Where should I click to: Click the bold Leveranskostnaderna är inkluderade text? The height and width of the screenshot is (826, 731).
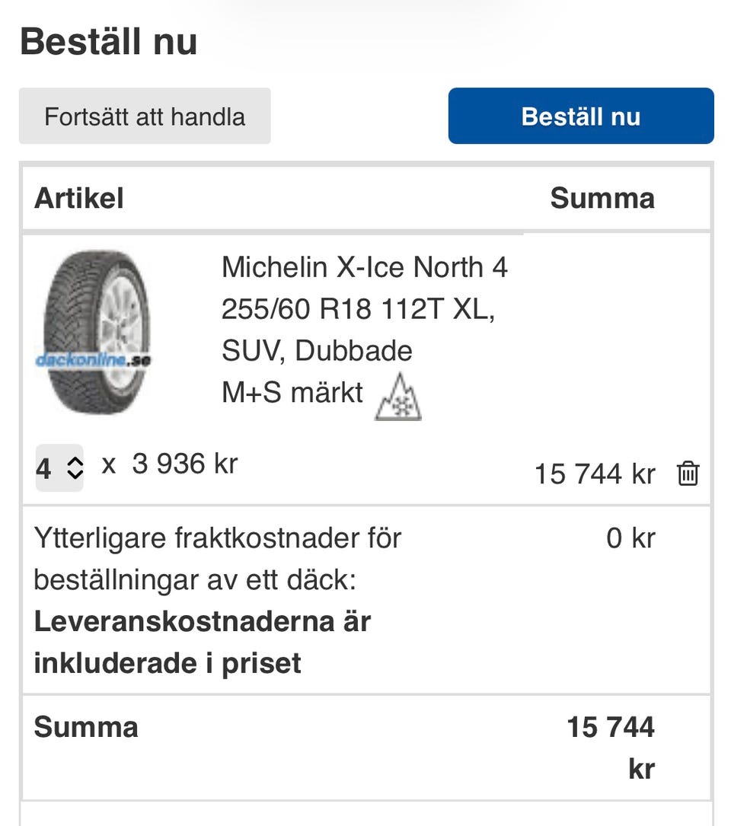click(202, 642)
